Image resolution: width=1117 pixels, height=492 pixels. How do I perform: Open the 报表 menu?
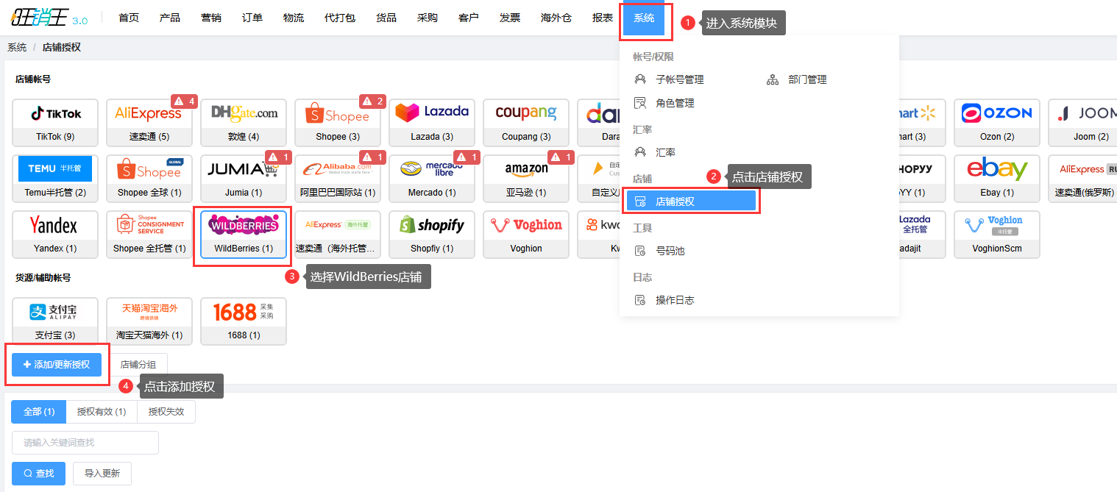pos(603,18)
